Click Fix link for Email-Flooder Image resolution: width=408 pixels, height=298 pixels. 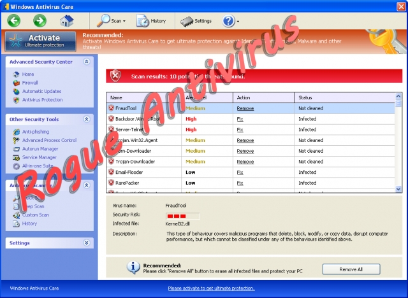[240, 173]
